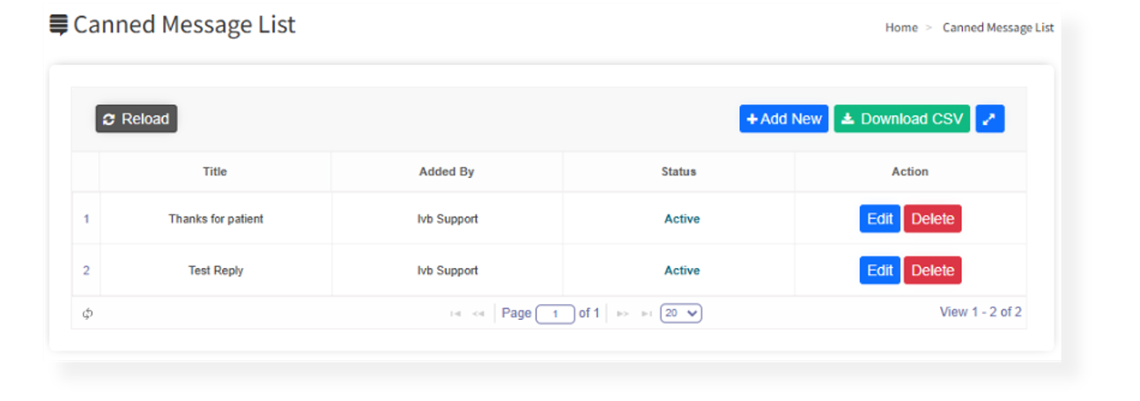Go to next page pager icon
Screen dimensions: 1140x401
coord(623,314)
